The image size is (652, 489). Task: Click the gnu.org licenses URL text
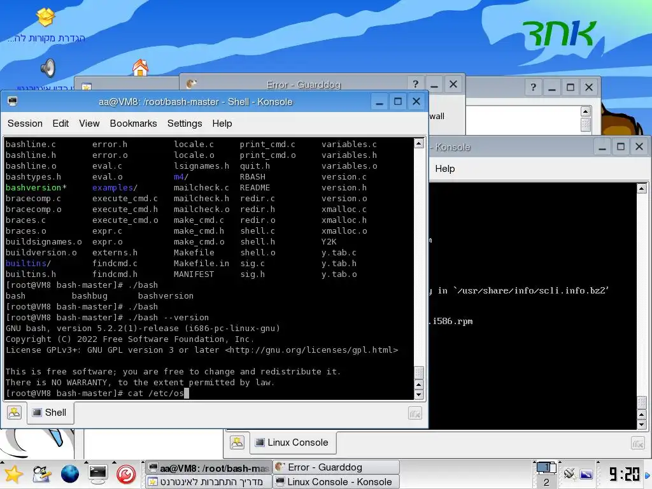pos(311,350)
